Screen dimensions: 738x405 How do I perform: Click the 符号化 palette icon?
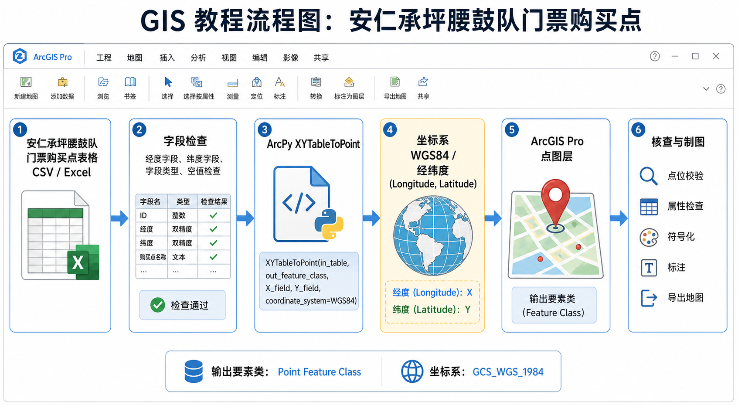coord(649,237)
